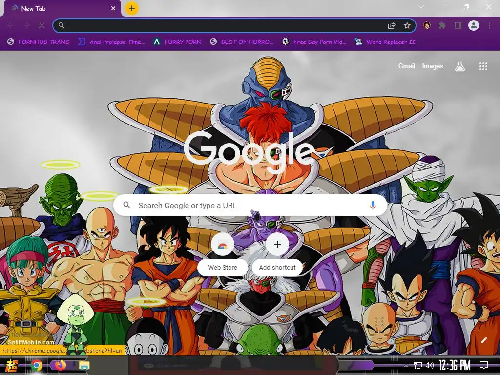The width and height of the screenshot is (500, 375).
Task: Open Google Images link
Action: [433, 66]
